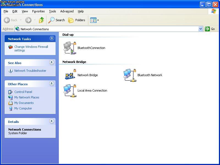Click the Search magnifier icon
Screen dimensions: 220x165
click(51, 20)
